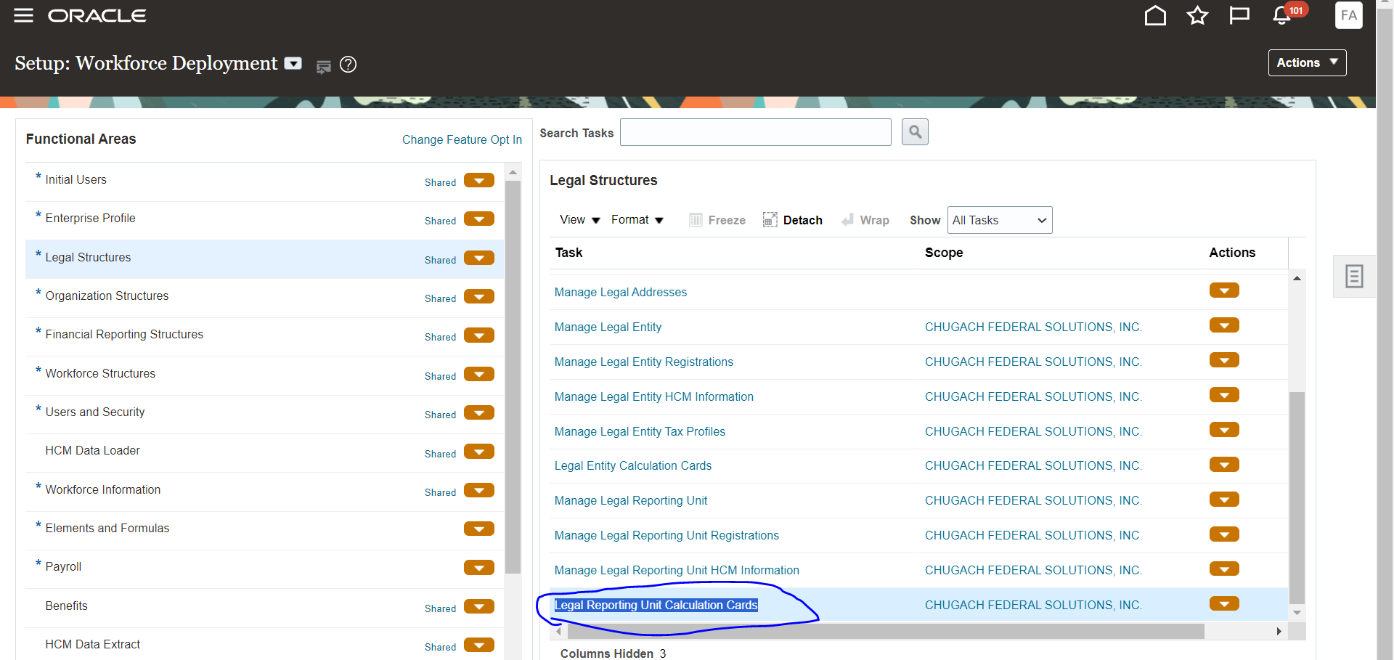Open the navigator hamburger menu
Image resolution: width=1394 pixels, height=660 pixels.
[23, 15]
